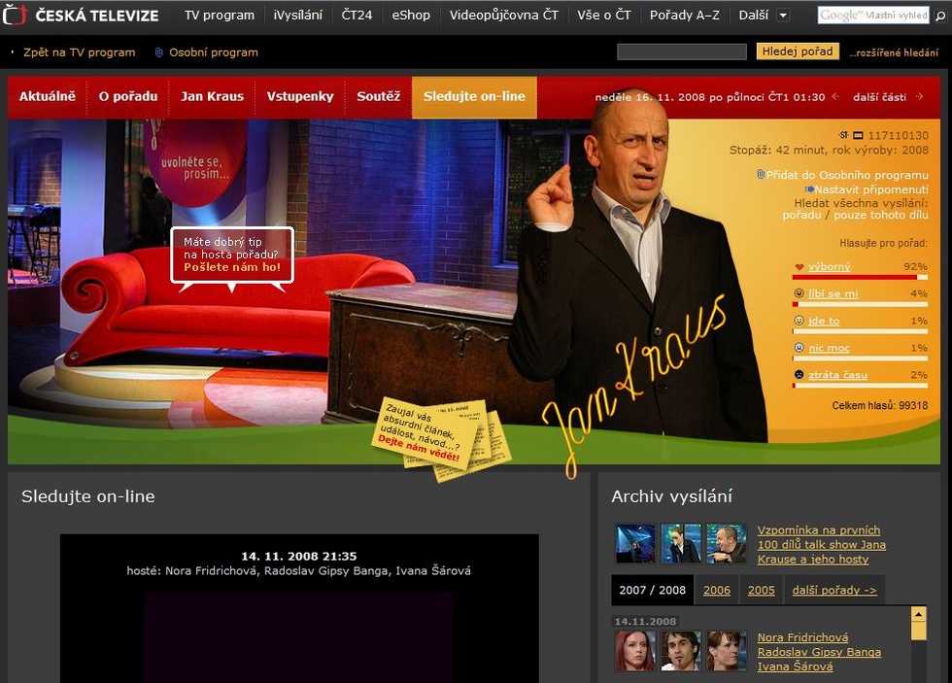This screenshot has width=952, height=683.
Task: Select the Sledujte on-line tab
Action: point(474,96)
